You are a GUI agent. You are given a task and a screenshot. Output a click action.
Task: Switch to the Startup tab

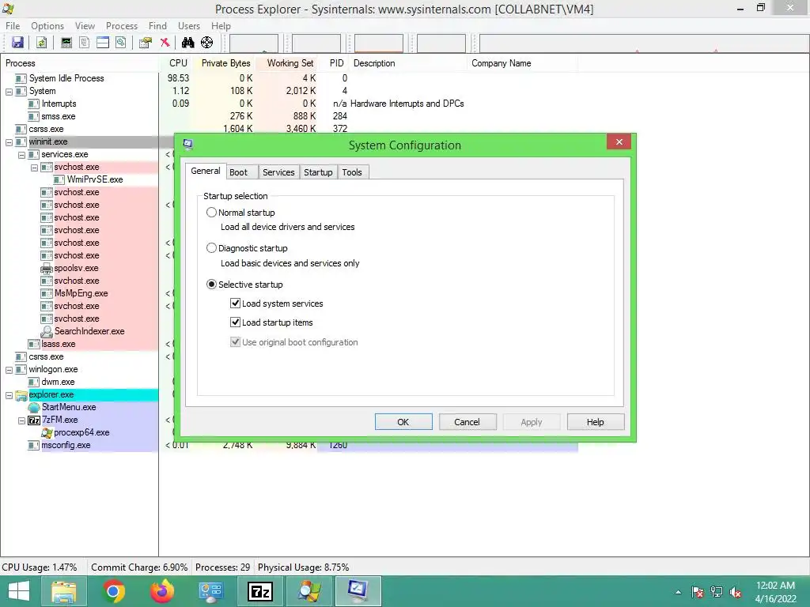click(318, 172)
